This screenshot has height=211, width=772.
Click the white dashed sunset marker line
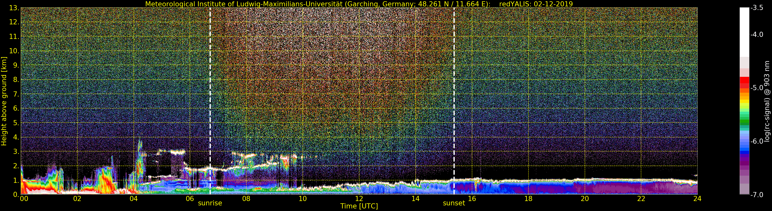(454, 101)
